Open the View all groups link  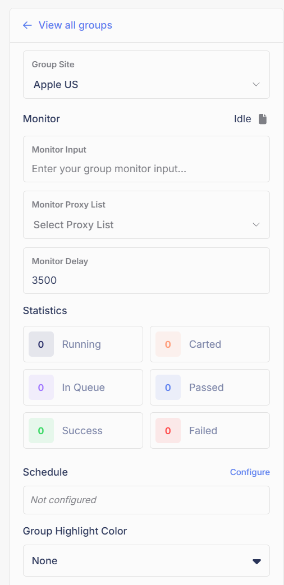[75, 25]
